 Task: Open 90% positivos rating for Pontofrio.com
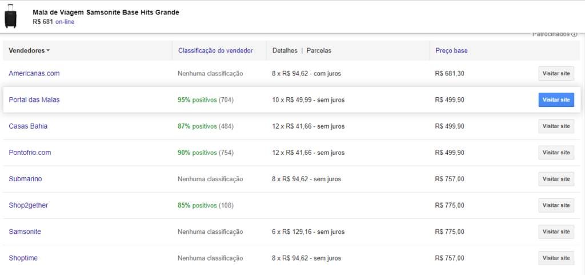point(197,153)
